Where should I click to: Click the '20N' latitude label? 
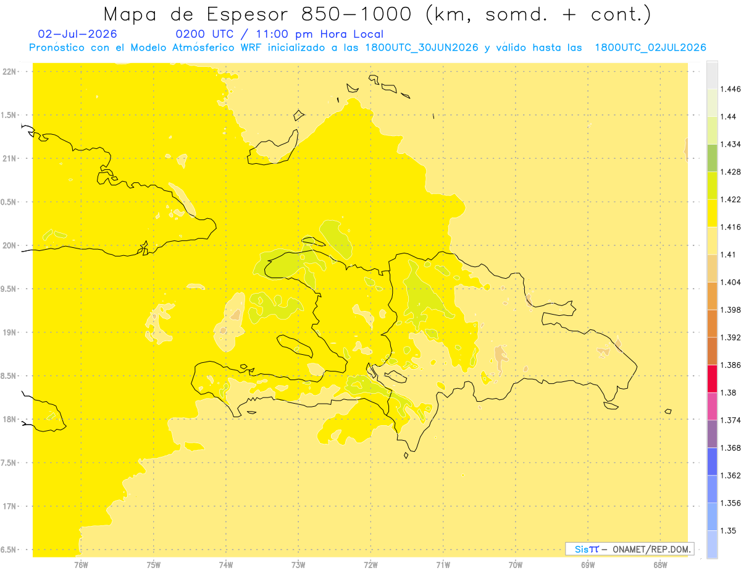coord(10,245)
